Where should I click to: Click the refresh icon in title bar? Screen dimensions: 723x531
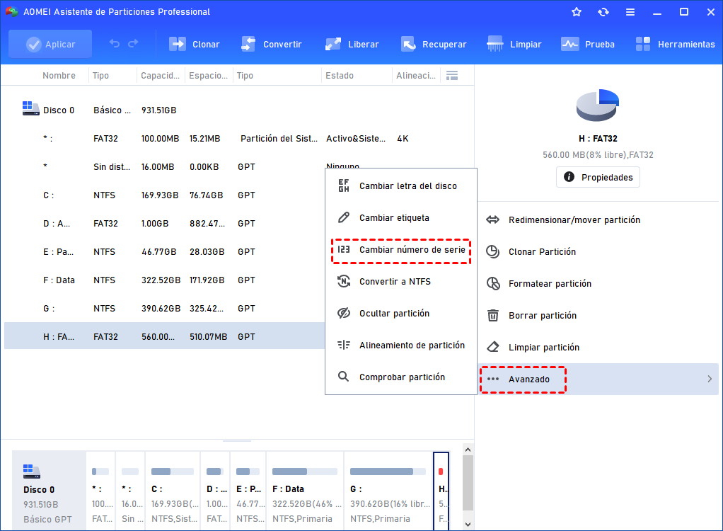(x=603, y=12)
